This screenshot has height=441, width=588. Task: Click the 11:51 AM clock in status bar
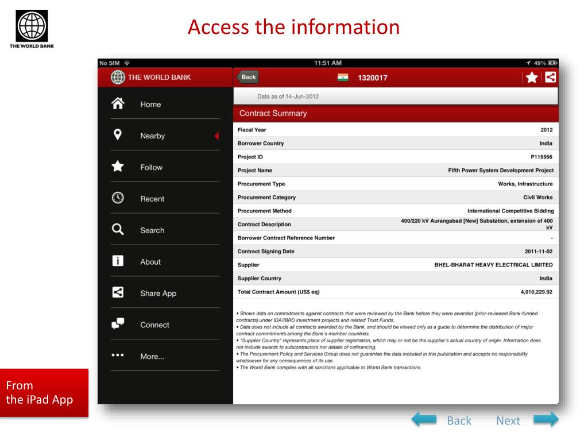click(x=328, y=63)
